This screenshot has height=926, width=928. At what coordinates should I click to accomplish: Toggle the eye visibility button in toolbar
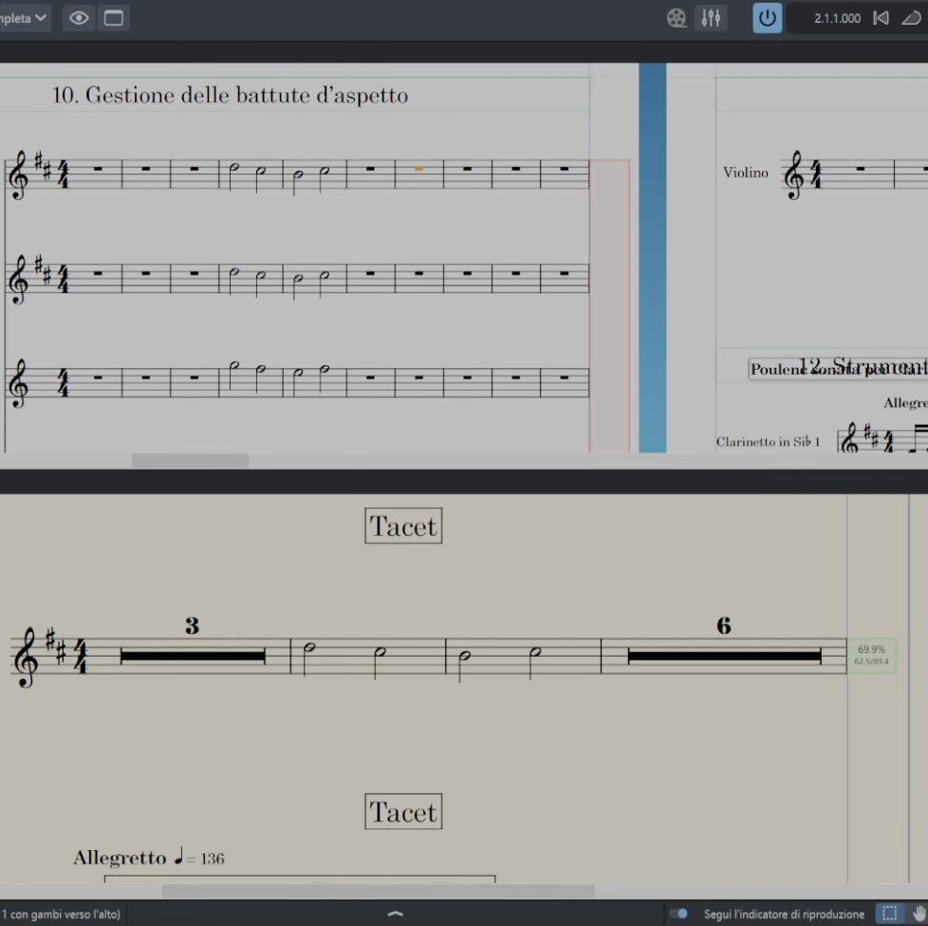click(x=80, y=18)
